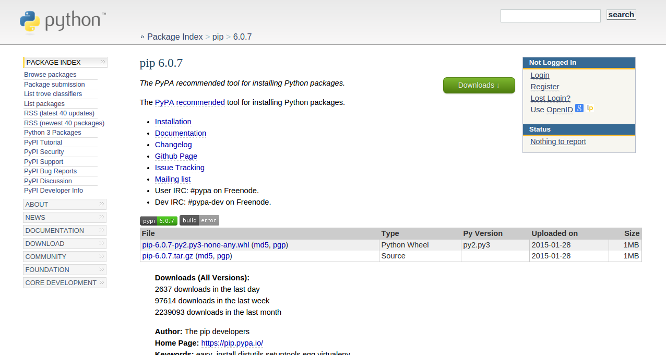Open the Github Page link
The height and width of the screenshot is (355, 666).
pyautogui.click(x=176, y=156)
